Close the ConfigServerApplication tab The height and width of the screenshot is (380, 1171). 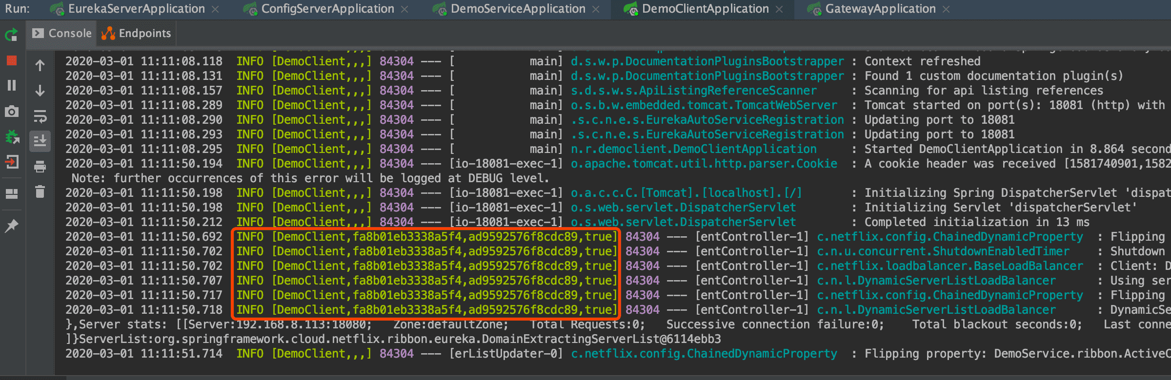pyautogui.click(x=404, y=9)
